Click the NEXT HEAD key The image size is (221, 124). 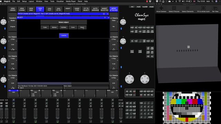[x=132, y=51]
